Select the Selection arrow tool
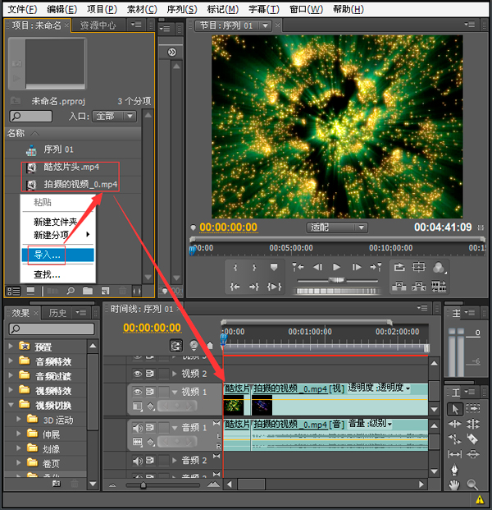492x510 pixels. click(454, 409)
